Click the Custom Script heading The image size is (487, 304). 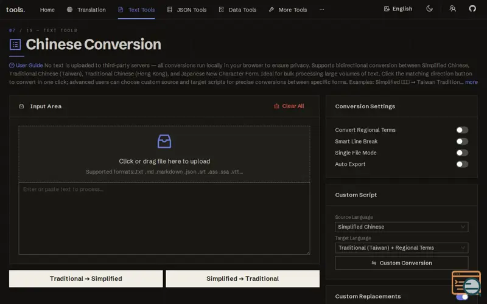click(356, 195)
